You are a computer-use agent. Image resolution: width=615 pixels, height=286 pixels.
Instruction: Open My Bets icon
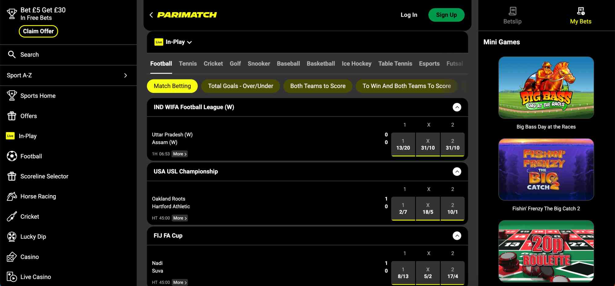pyautogui.click(x=581, y=11)
